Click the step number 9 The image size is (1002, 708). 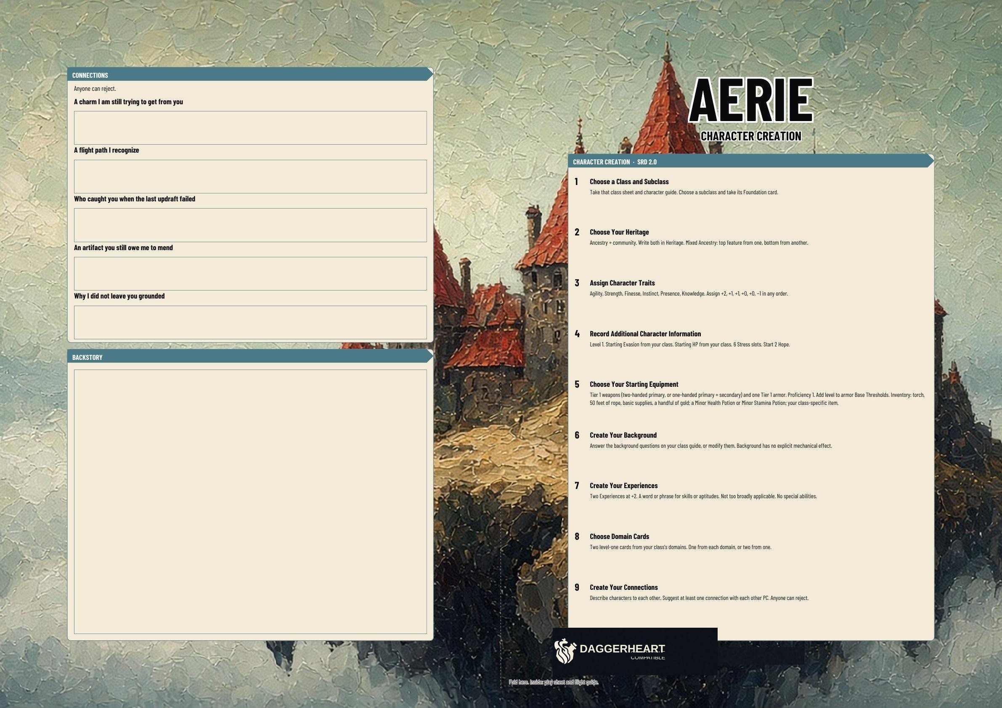click(x=577, y=587)
